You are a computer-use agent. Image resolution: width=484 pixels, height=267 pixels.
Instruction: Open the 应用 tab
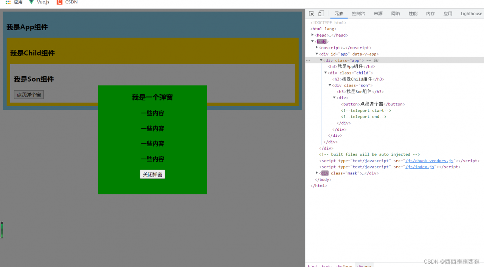pos(448,14)
